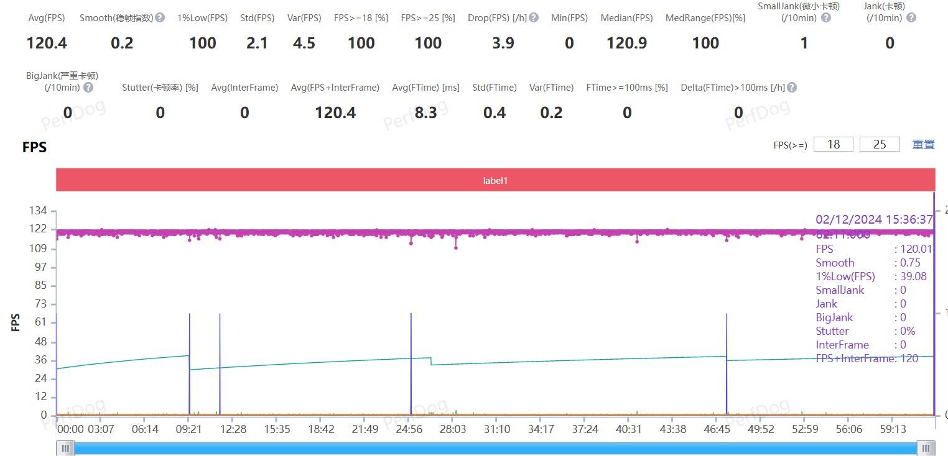This screenshot has width=948, height=456.
Task: Click the blue time range scrollbar track
Action: click(496, 448)
